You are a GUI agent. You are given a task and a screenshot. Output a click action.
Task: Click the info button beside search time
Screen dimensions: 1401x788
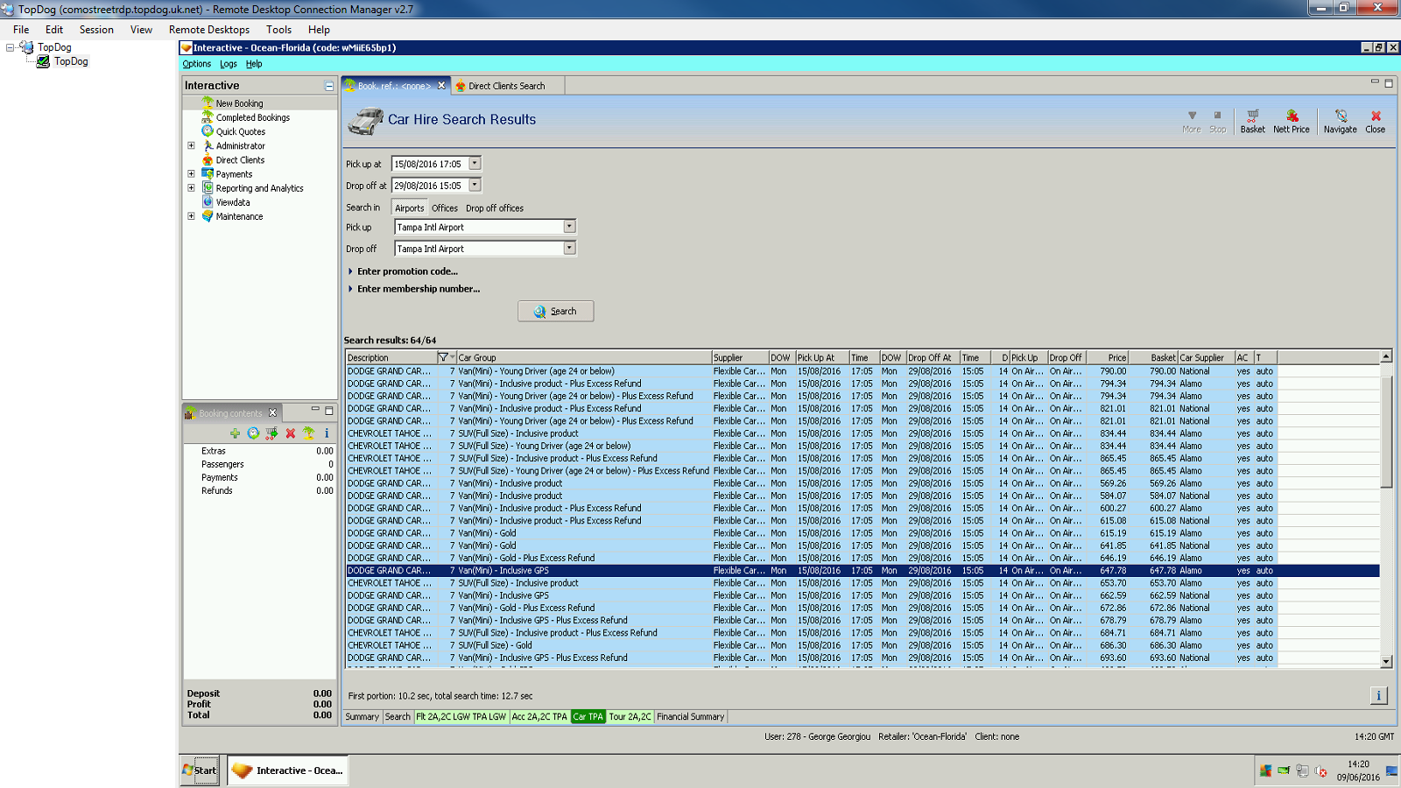coord(1378,695)
